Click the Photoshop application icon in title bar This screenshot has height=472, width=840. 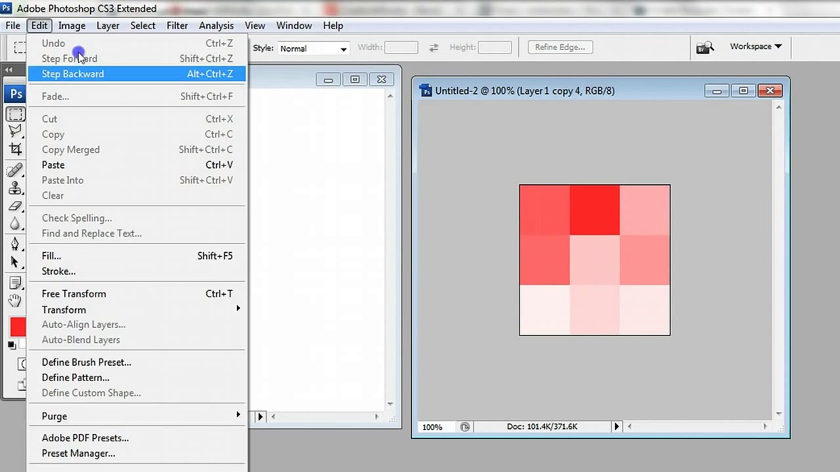pos(6,9)
